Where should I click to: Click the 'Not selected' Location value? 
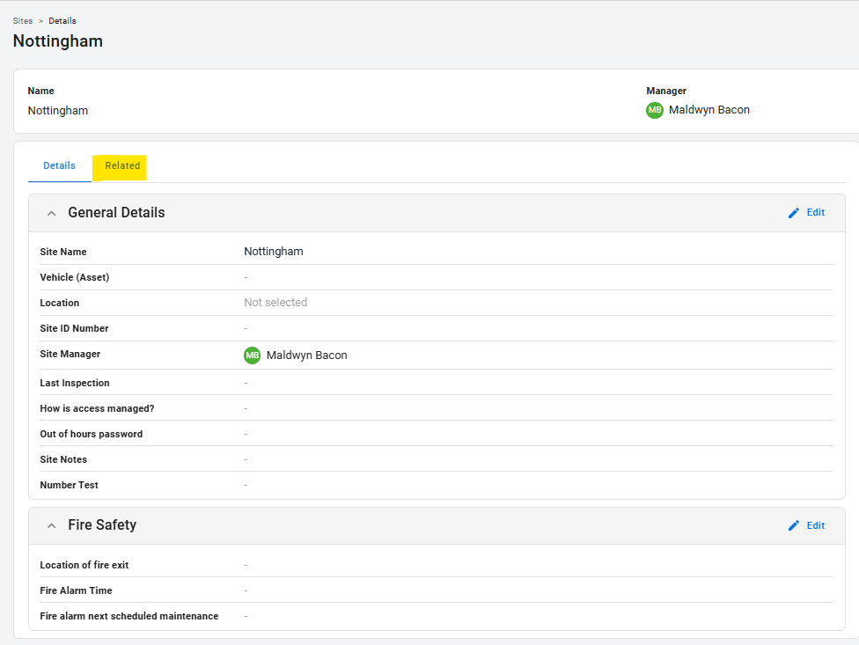275,303
